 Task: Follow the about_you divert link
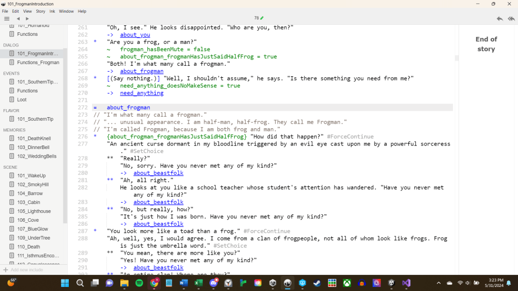pos(135,35)
